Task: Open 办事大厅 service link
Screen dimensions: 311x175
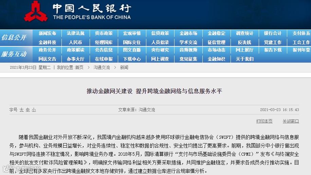Action: pos(76,59)
